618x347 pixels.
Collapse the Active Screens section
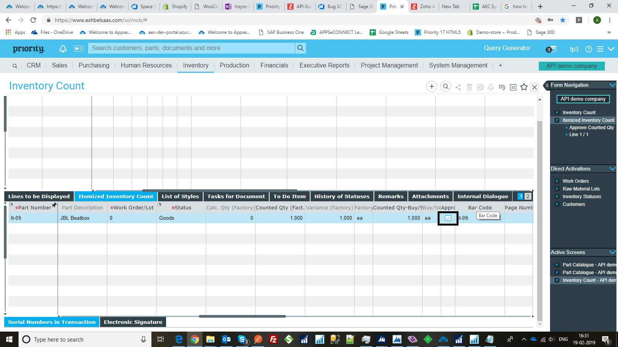click(612, 252)
